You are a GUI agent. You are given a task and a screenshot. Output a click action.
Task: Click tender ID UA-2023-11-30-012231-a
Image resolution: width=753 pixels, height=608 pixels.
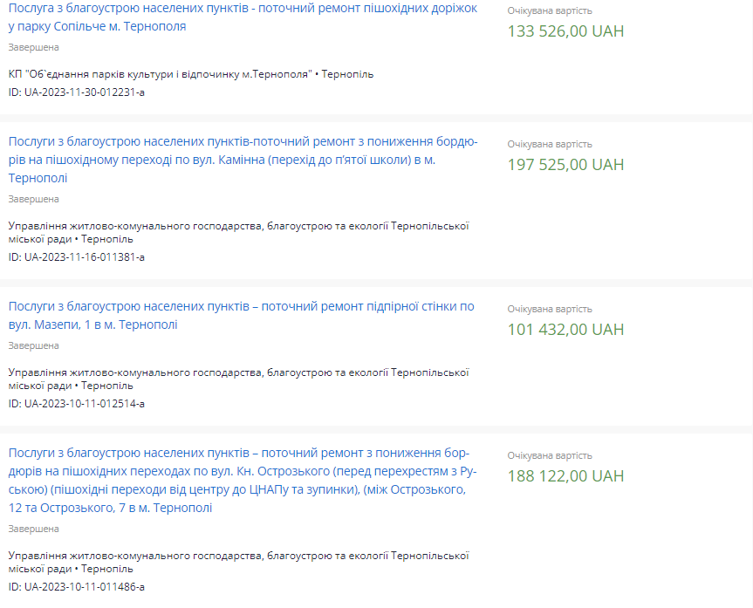tap(77, 92)
